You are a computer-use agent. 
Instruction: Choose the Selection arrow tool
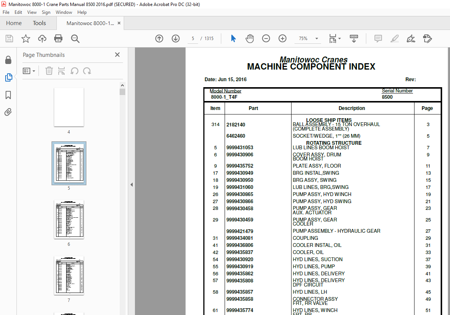pos(233,39)
